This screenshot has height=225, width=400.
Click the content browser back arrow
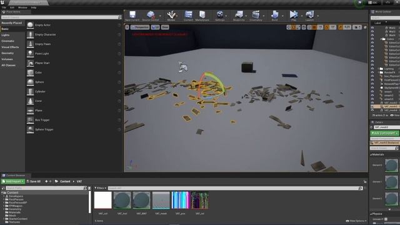click(x=46, y=181)
